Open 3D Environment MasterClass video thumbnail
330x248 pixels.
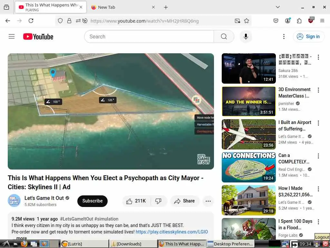(x=248, y=101)
